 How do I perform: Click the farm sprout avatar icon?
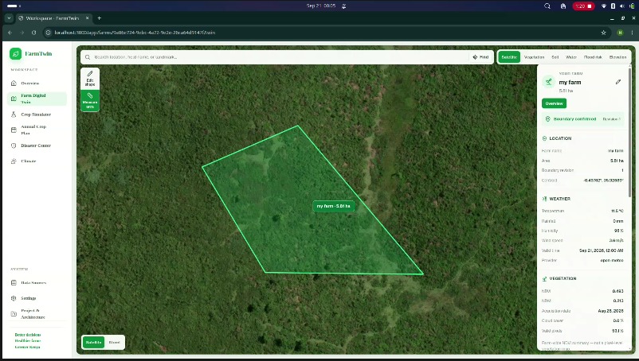(548, 82)
